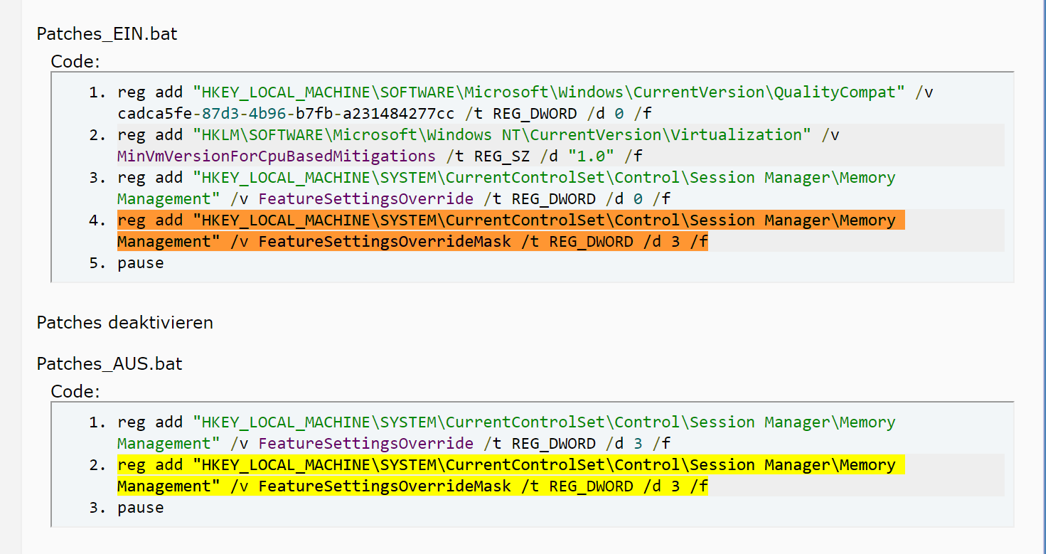
Task: Click 'pause' on line 5 of Patches_EIN
Action: [141, 263]
